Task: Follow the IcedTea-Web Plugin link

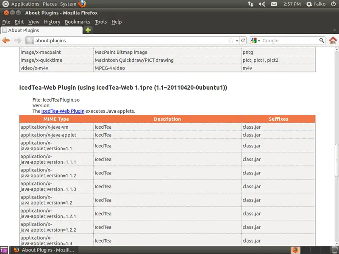Action: pyautogui.click(x=63, y=111)
